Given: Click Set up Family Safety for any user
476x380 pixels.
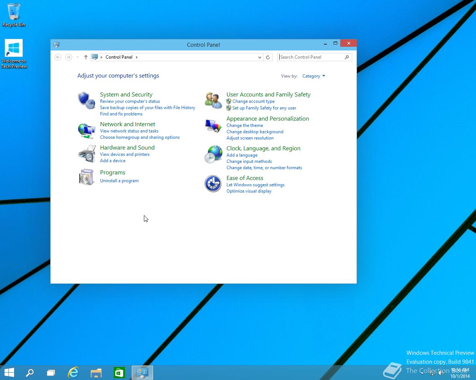Looking at the screenshot, I should pos(264,108).
